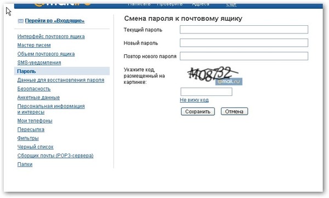Screen dimensions: 329x198
Task: Select the Пароль sidebar item
Action: [x=62, y=71]
